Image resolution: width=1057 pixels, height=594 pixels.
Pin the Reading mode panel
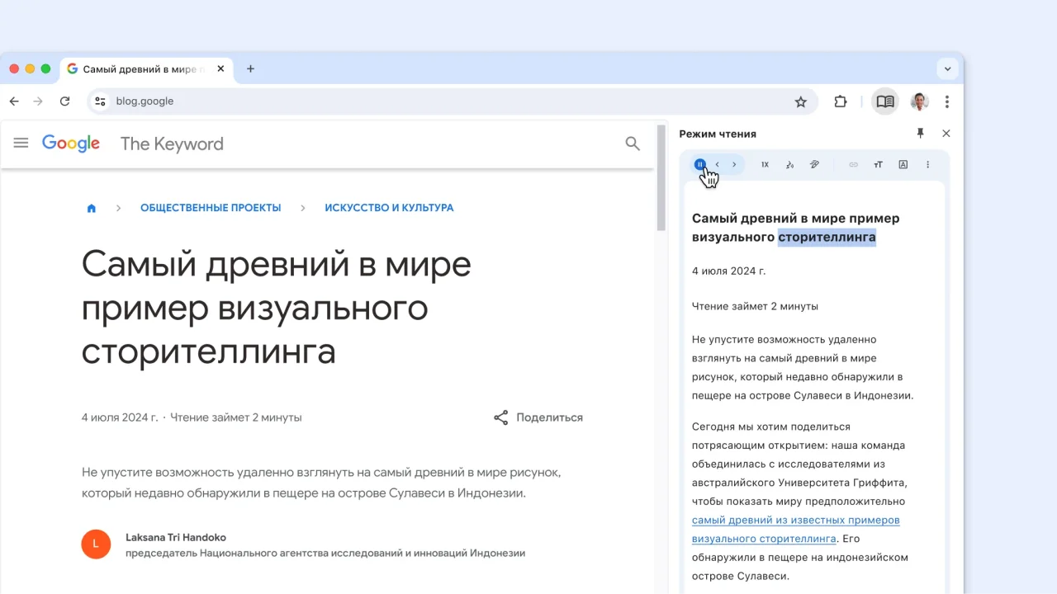[x=920, y=133]
